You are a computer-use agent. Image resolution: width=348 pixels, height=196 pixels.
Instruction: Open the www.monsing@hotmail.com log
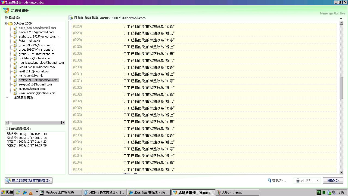[x=37, y=93]
